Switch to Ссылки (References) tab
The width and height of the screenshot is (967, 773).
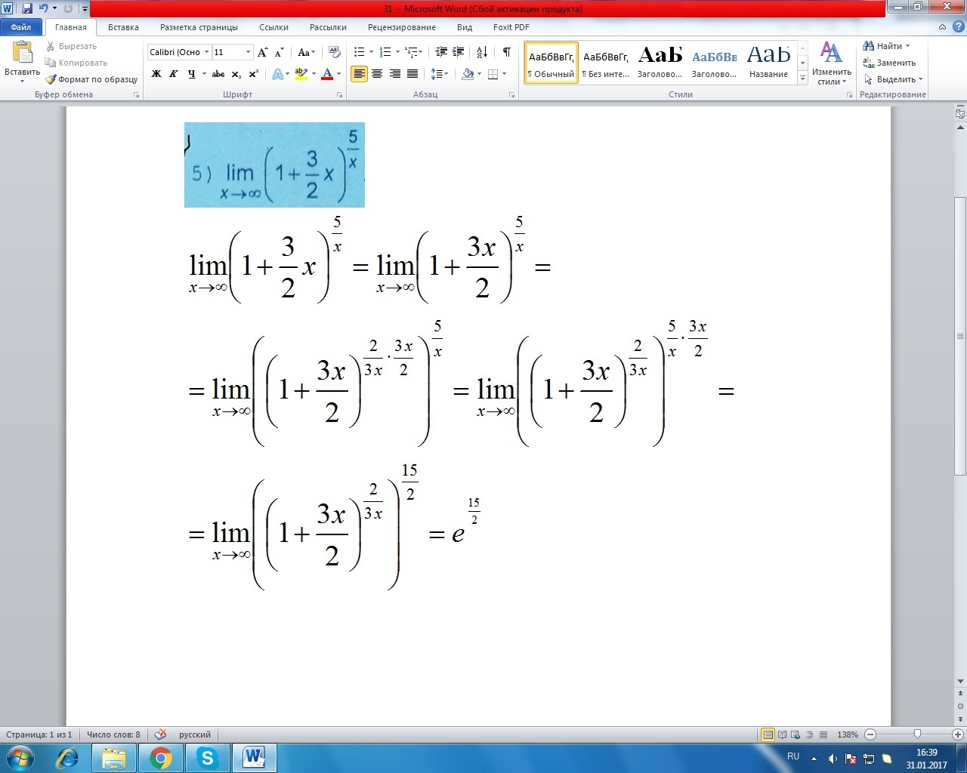click(x=273, y=27)
